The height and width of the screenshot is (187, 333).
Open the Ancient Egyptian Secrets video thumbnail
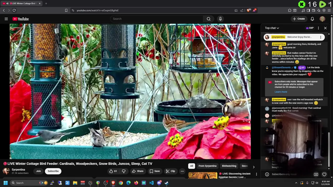tap(203, 176)
